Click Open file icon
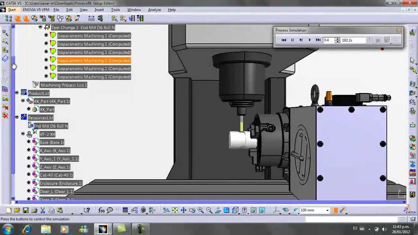Viewport: 418px width, 235px height. tap(17, 211)
